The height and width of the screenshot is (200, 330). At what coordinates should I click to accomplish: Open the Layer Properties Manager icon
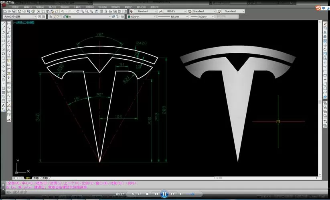[50, 16]
